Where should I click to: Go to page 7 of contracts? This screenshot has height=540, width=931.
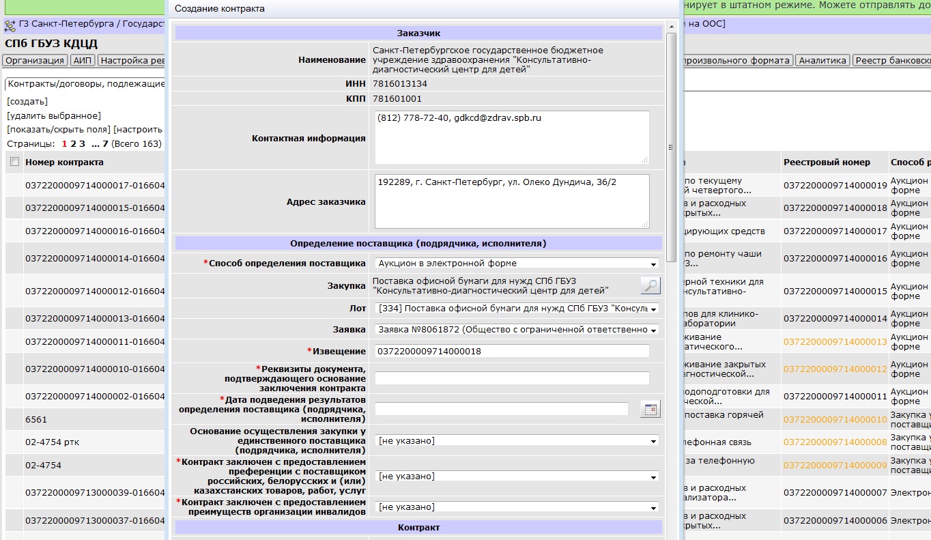point(105,143)
